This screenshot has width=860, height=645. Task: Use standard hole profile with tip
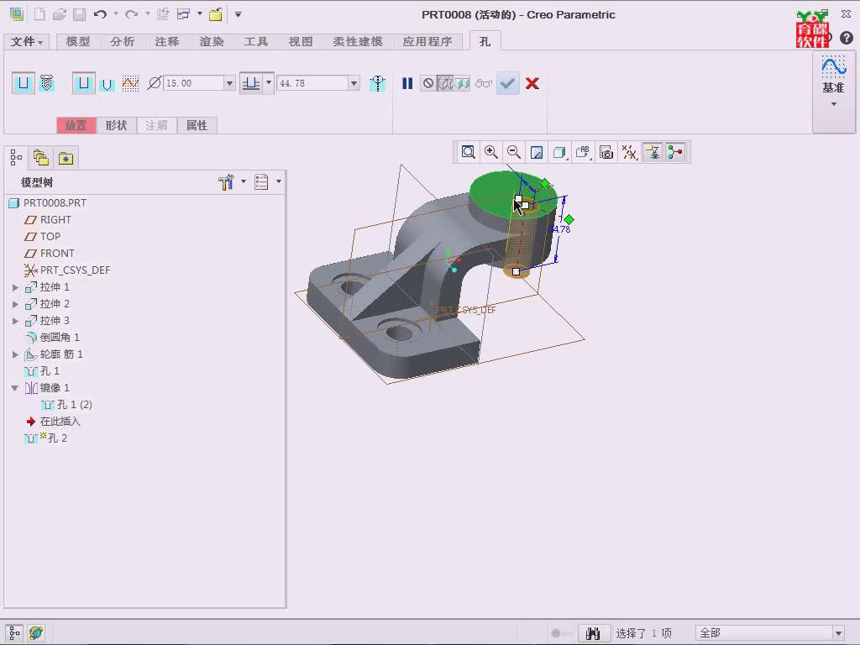107,84
